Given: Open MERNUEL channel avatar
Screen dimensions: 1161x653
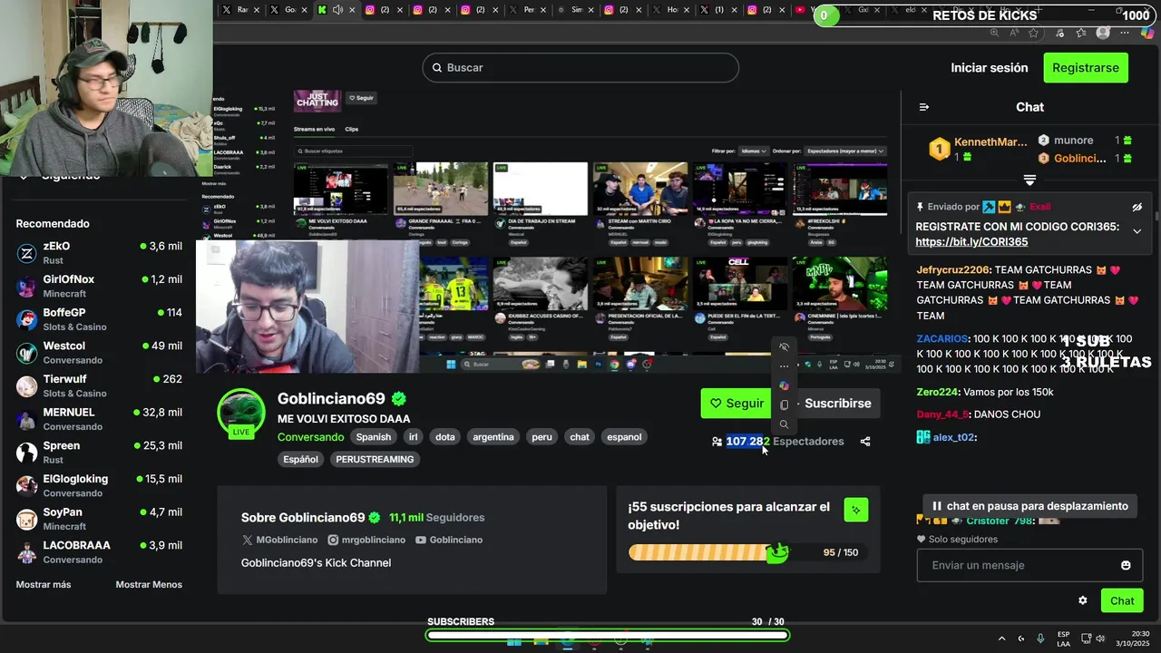Looking at the screenshot, I should (27, 419).
